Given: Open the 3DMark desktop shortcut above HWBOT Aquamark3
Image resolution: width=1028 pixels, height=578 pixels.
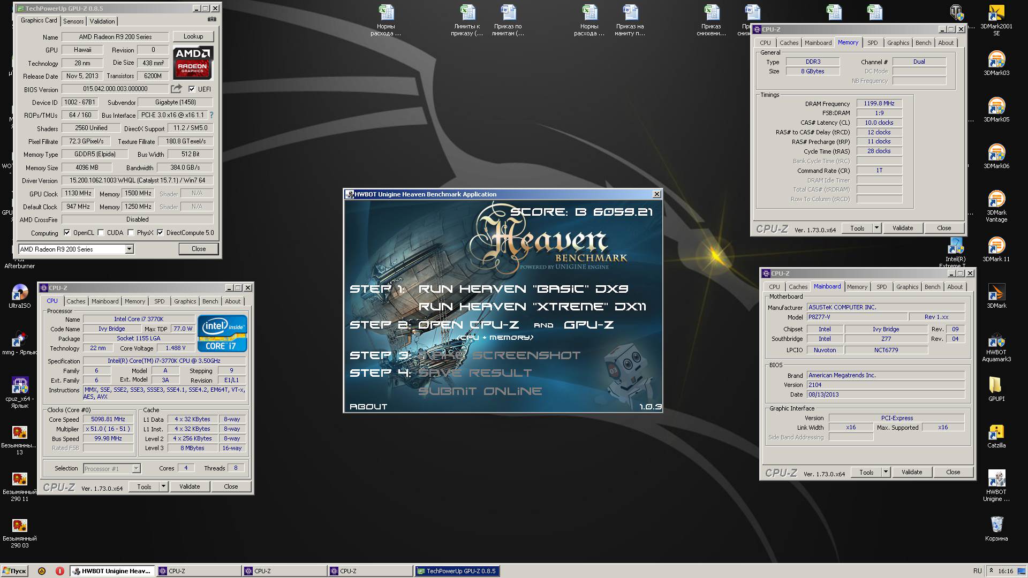Looking at the screenshot, I should 996,296.
